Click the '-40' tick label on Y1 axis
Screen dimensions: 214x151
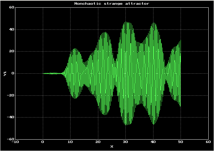[11, 117]
